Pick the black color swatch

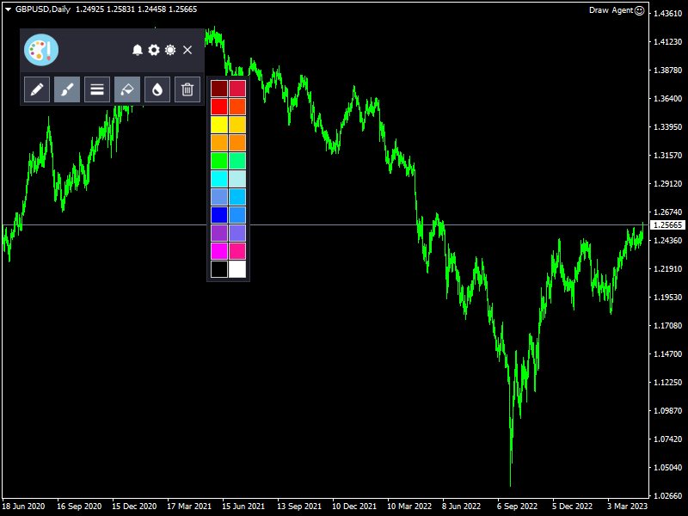(x=219, y=269)
